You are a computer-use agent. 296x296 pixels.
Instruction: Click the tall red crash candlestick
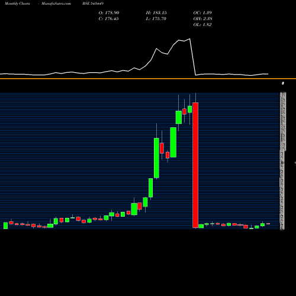coord(195,165)
